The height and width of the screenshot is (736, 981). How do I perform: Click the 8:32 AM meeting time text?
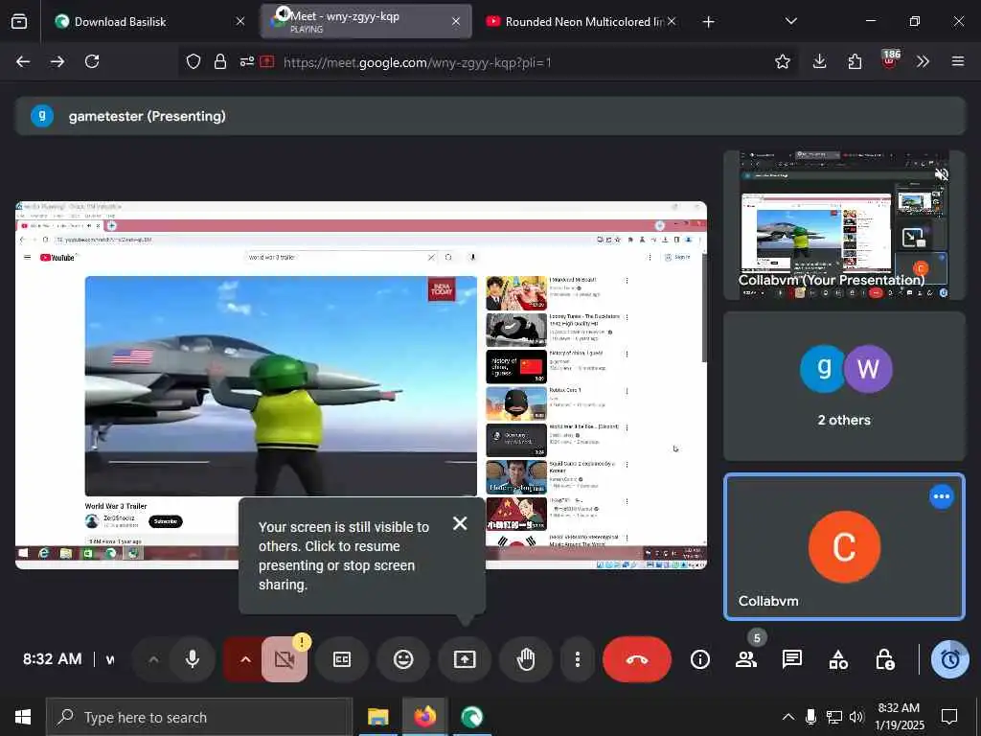pyautogui.click(x=53, y=659)
